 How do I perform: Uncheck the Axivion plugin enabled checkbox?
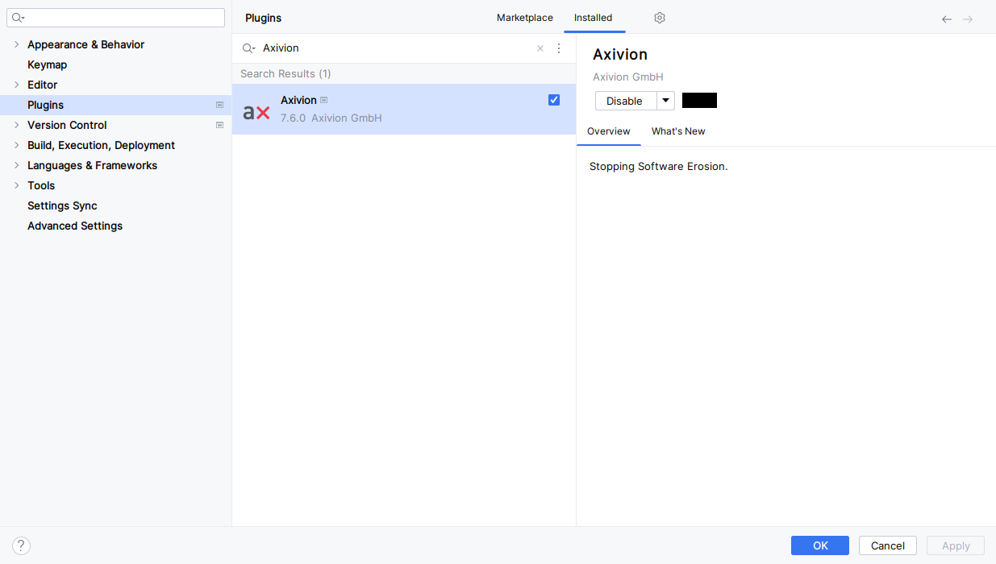554,100
